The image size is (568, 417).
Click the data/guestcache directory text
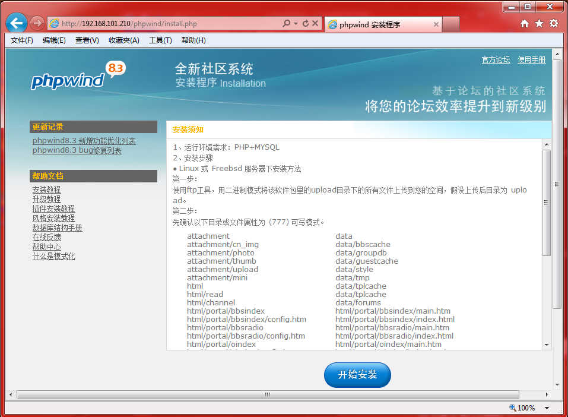[x=367, y=261]
